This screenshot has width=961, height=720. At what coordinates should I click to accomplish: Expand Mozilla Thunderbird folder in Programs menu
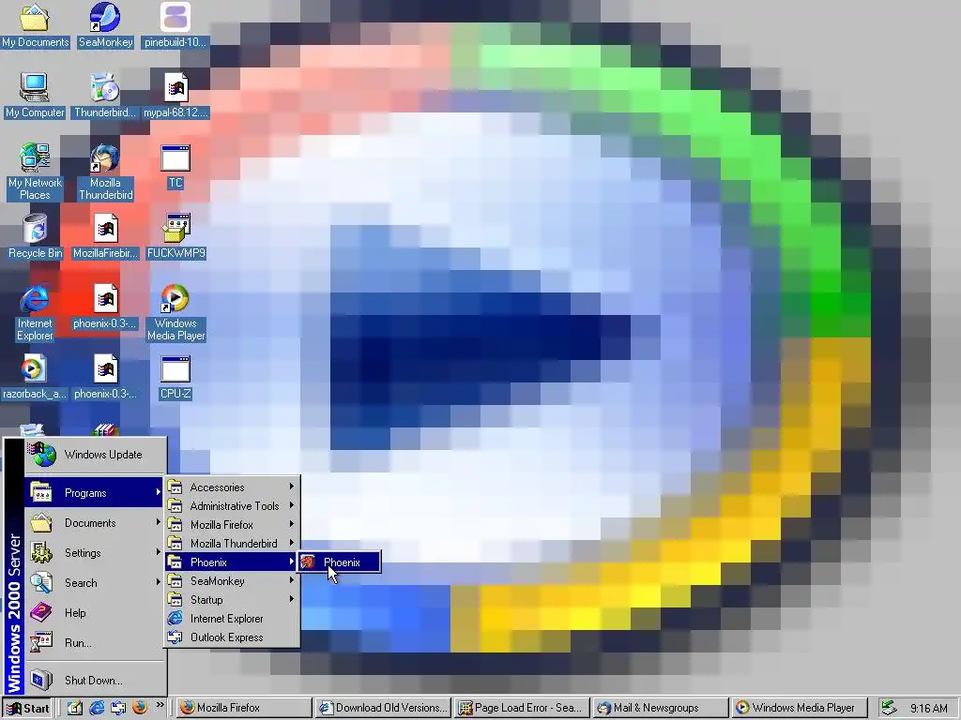[232, 543]
